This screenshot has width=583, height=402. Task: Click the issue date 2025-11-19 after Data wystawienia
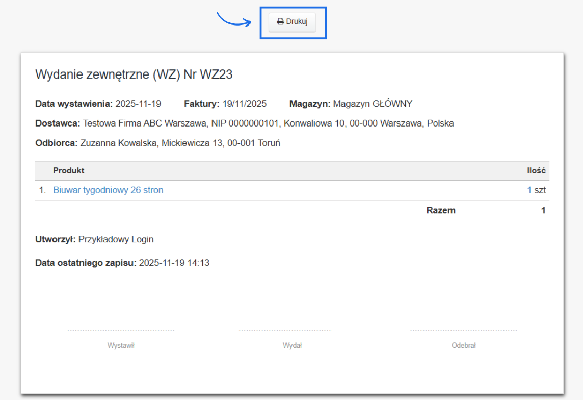pyautogui.click(x=138, y=103)
